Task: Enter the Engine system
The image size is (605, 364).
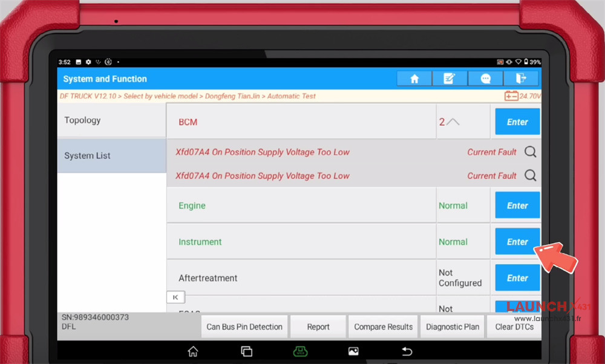Action: 517,205
